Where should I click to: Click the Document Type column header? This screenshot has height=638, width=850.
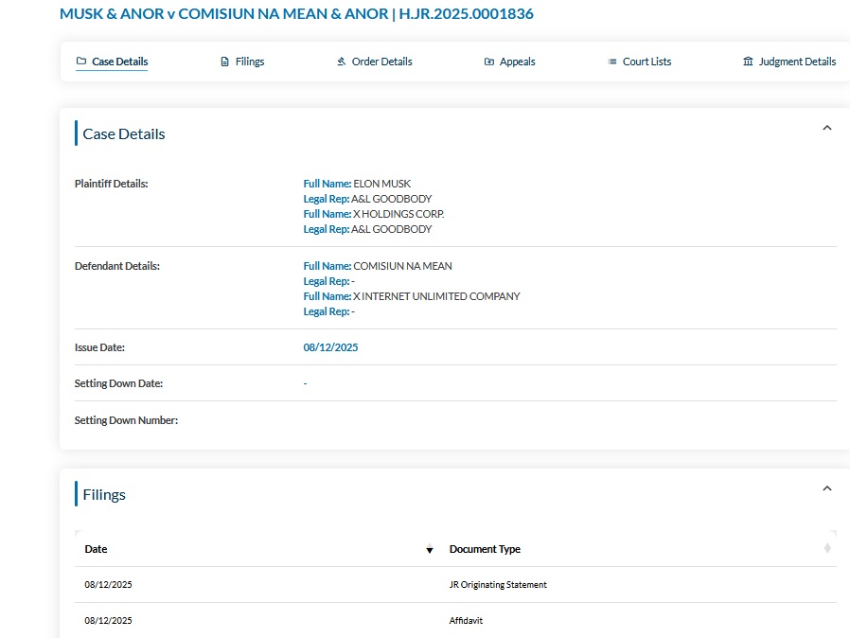485,549
